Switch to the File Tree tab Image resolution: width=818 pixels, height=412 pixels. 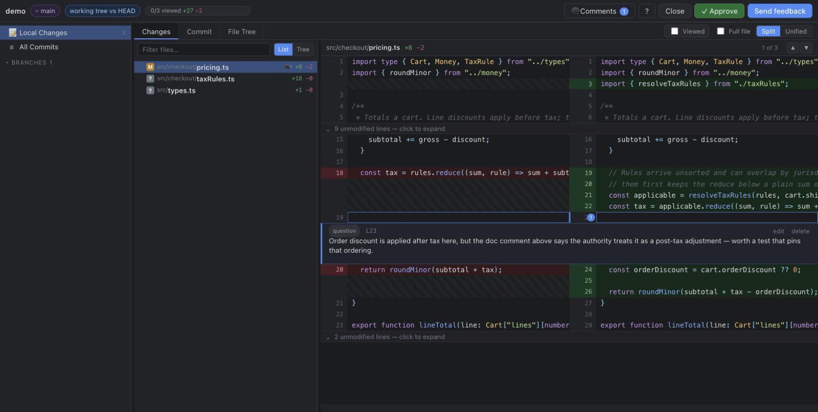click(x=242, y=31)
